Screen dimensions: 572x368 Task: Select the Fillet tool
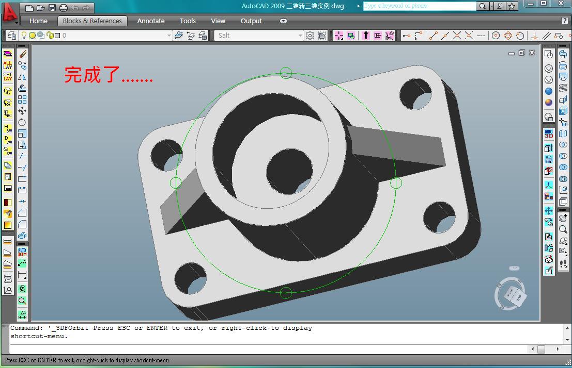point(22,224)
